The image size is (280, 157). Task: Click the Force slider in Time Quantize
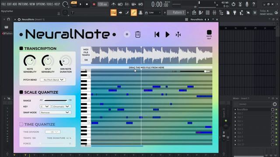pos(56,143)
